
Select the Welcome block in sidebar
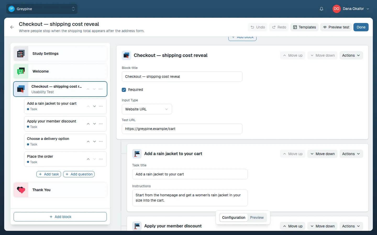tap(60, 71)
